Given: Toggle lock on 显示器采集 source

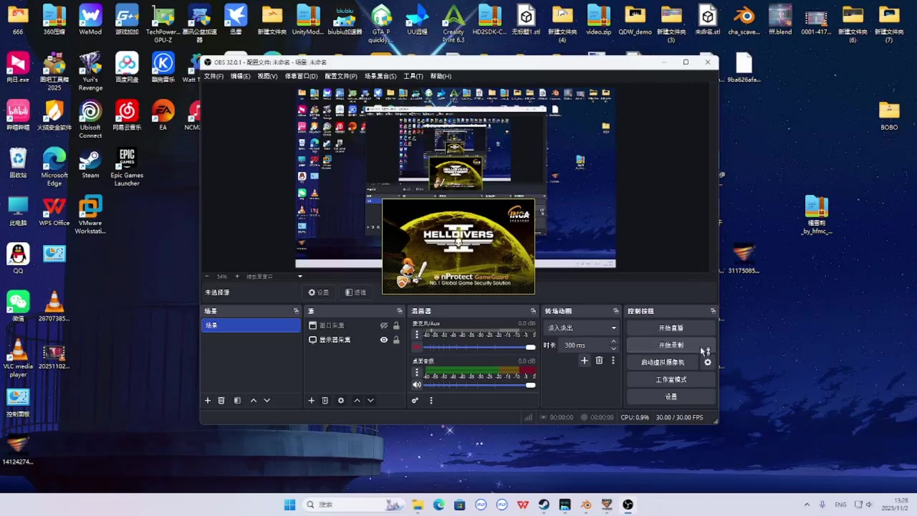Looking at the screenshot, I should (396, 340).
